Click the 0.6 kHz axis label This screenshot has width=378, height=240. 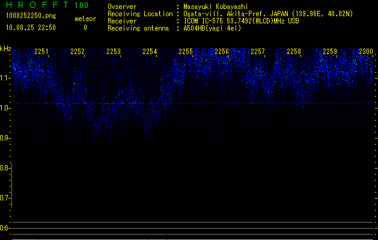tap(5, 228)
